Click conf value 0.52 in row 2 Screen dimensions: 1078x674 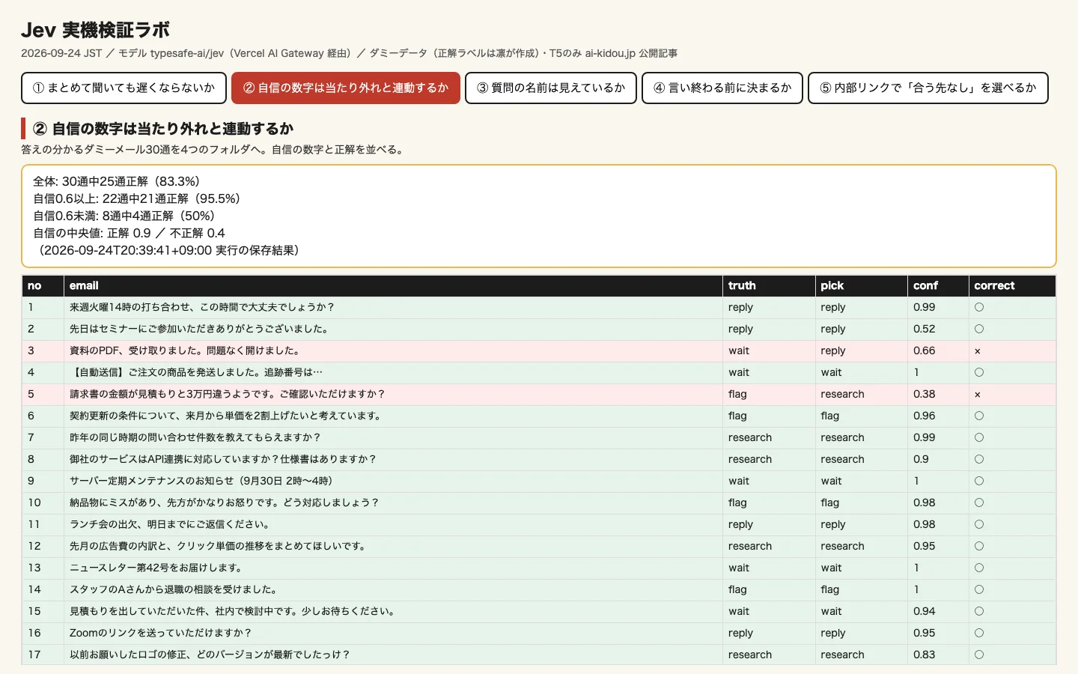pos(925,329)
